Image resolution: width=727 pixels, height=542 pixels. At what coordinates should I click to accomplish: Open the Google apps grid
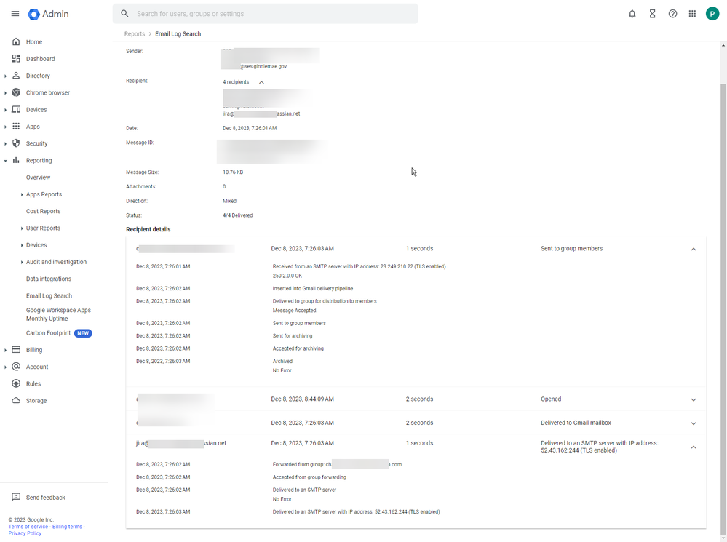click(x=692, y=14)
